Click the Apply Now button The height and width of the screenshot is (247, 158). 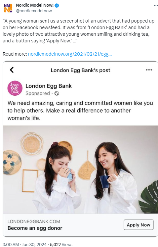[138, 225]
